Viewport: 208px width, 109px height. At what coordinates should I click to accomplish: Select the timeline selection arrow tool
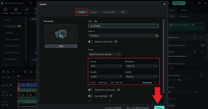(x=8, y=72)
